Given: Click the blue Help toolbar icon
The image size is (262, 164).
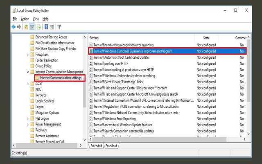Looking at the screenshot, I should (x=46, y=27).
